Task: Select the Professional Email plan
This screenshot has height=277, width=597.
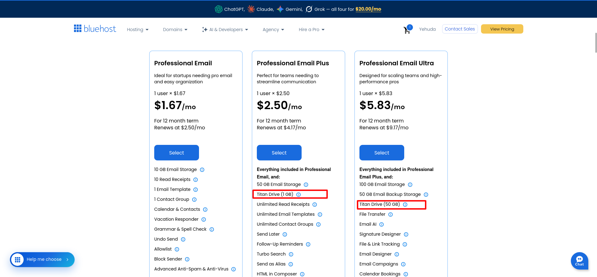Action: (177, 153)
